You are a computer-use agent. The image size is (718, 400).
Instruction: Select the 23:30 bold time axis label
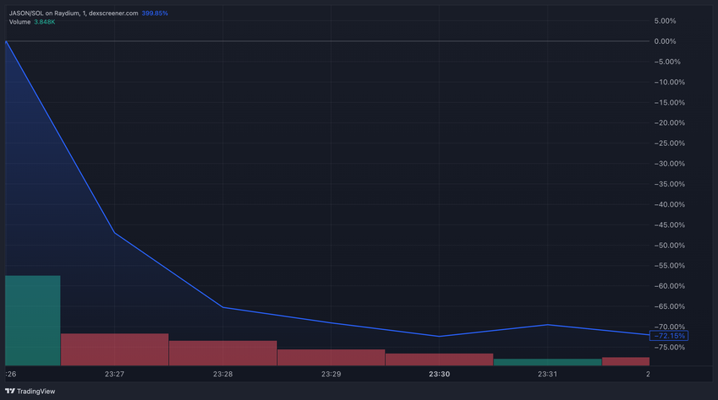click(439, 374)
